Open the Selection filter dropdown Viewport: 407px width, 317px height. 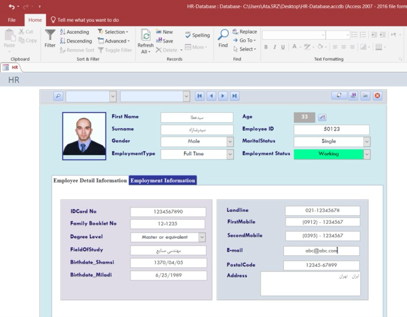[x=113, y=32]
